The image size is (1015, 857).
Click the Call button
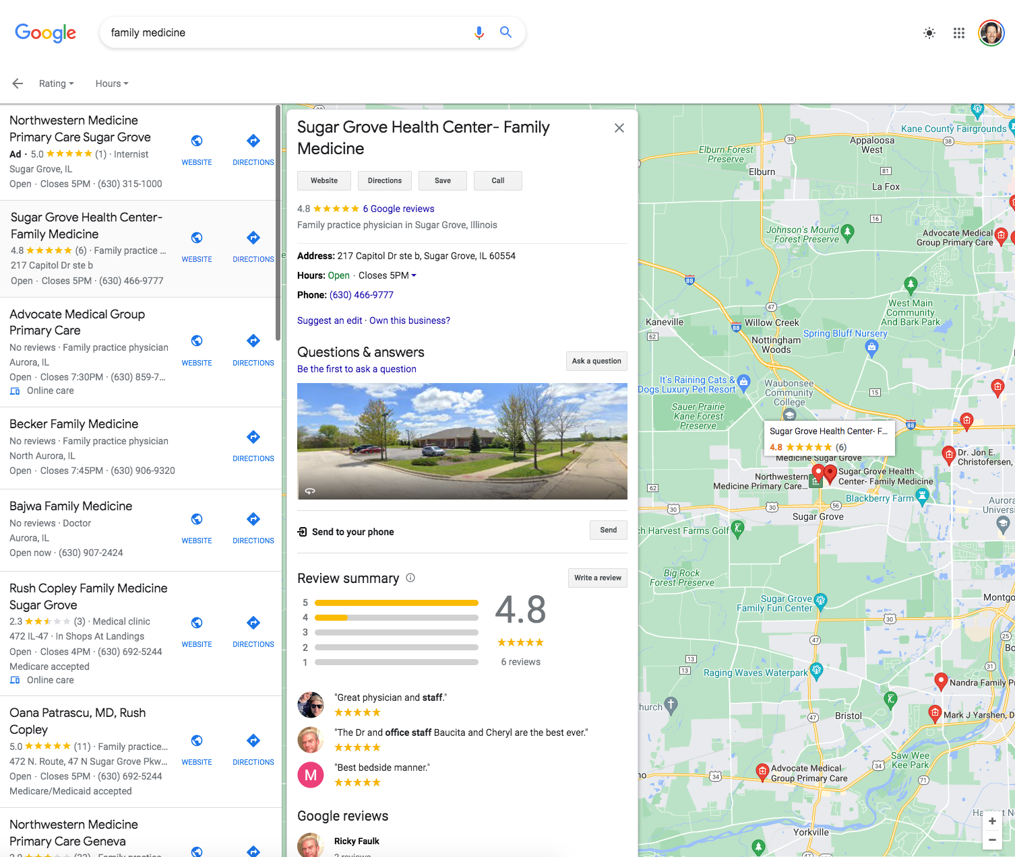coord(498,180)
